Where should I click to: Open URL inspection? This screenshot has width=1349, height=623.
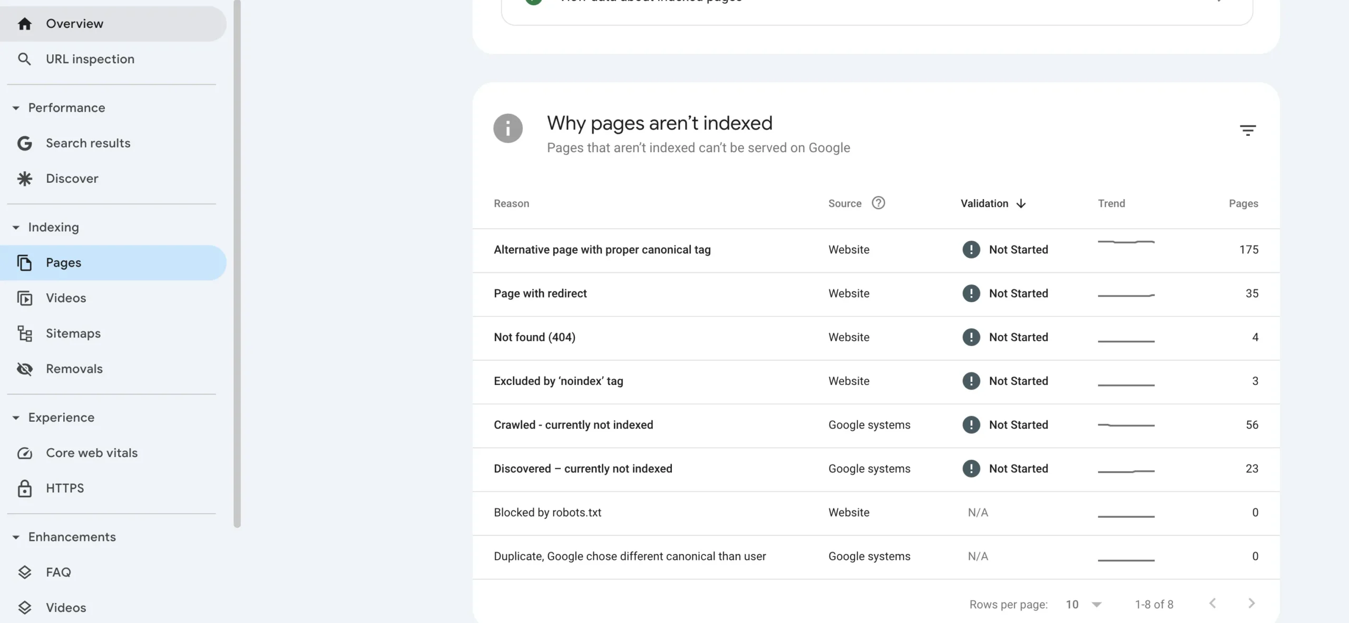(x=113, y=59)
